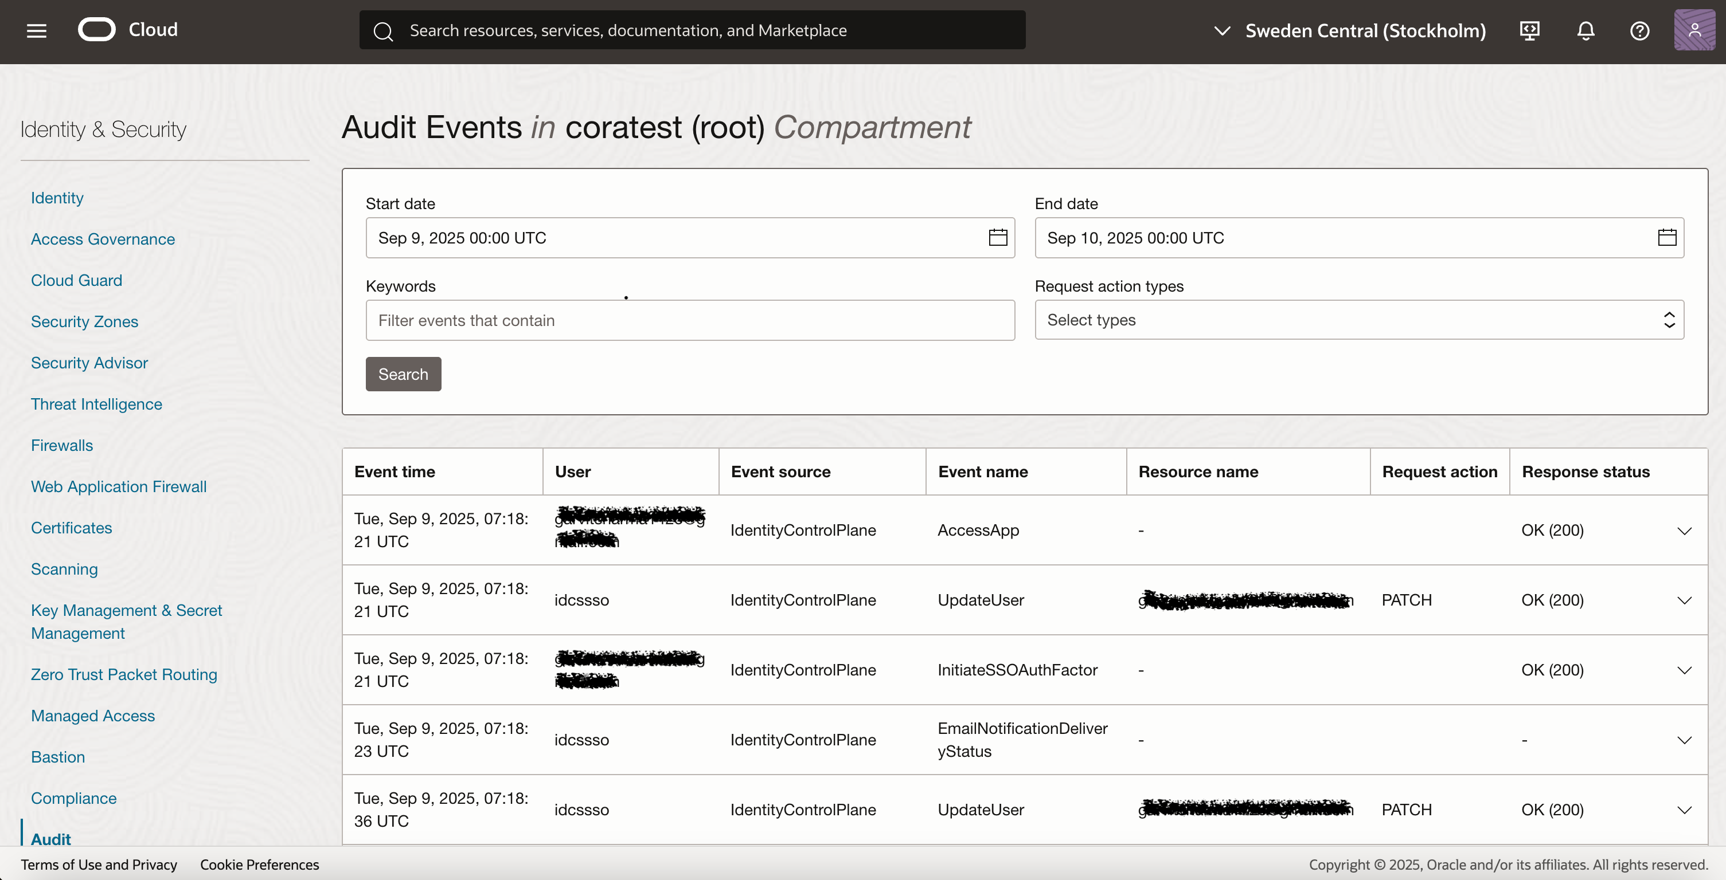
Task: Click PATCH in the 07:18:36 UpdateUser row
Action: click(x=1407, y=810)
